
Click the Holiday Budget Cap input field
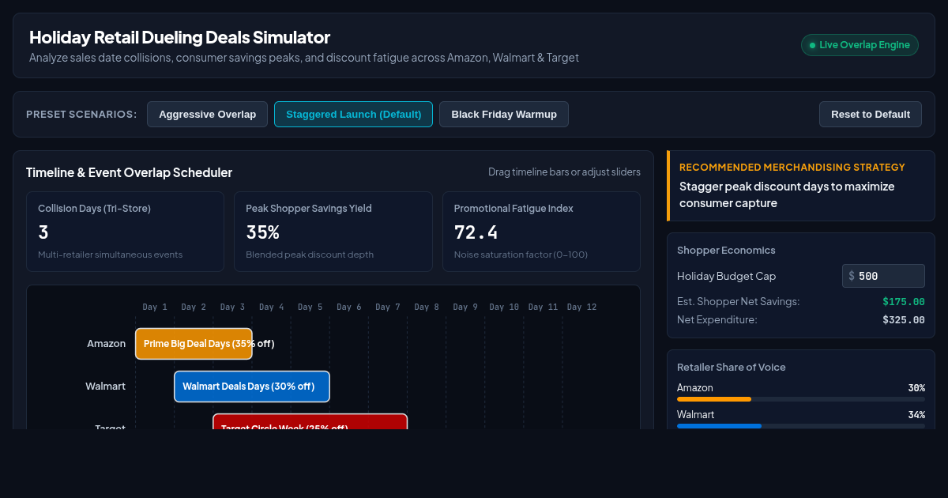click(x=883, y=276)
